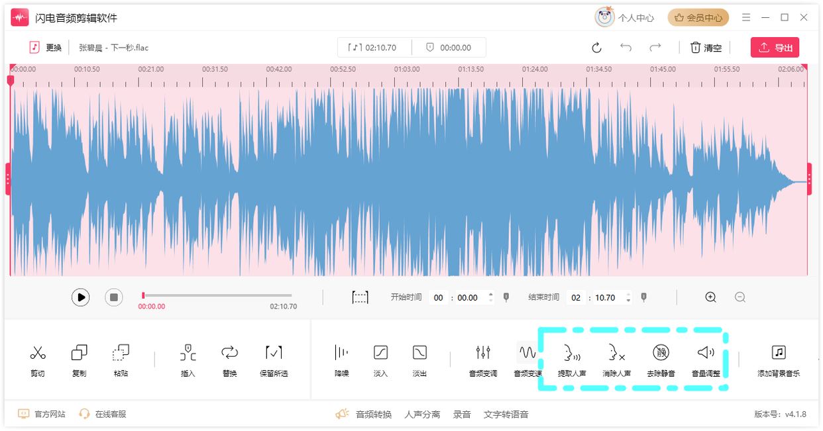The height and width of the screenshot is (431, 823).
Task: Open the 音量调整 volume adjustment tool
Action: [706, 353]
